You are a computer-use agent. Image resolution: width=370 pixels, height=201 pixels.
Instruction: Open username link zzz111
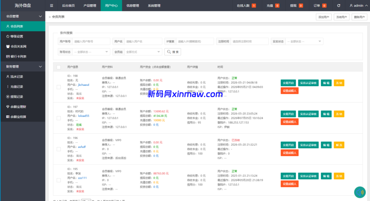click(x=82, y=178)
